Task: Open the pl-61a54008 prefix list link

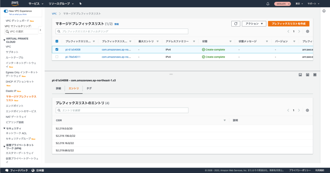Action: (73, 50)
